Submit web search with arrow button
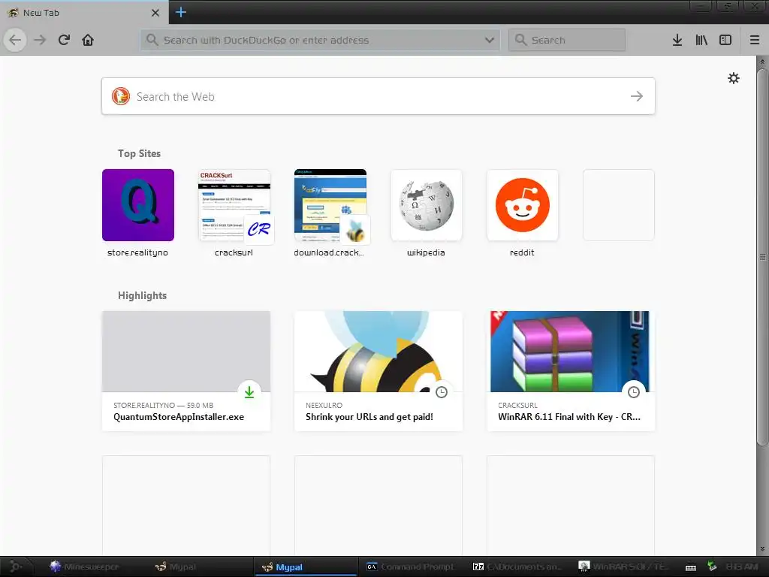The width and height of the screenshot is (769, 577). 637,96
